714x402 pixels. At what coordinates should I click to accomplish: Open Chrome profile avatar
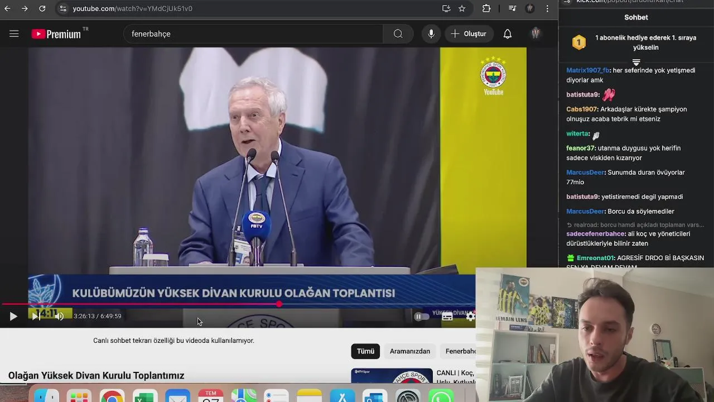(x=530, y=8)
